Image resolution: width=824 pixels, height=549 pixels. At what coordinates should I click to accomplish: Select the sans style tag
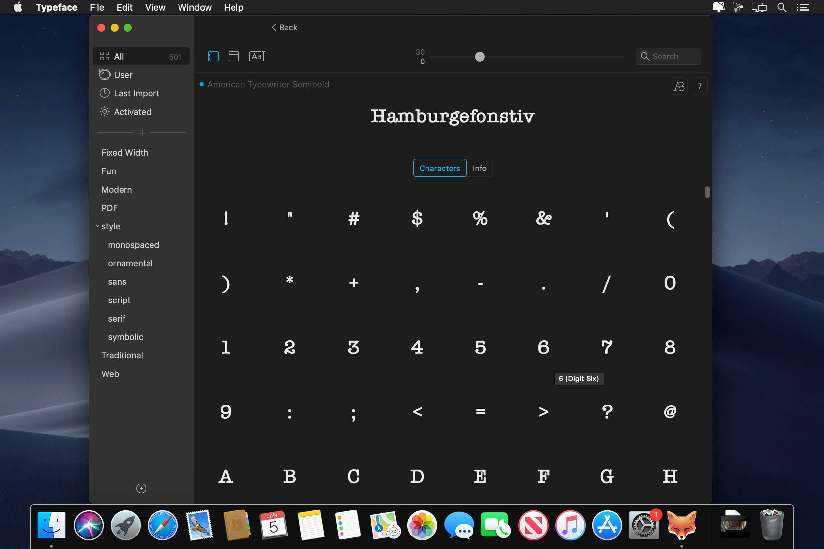(117, 282)
